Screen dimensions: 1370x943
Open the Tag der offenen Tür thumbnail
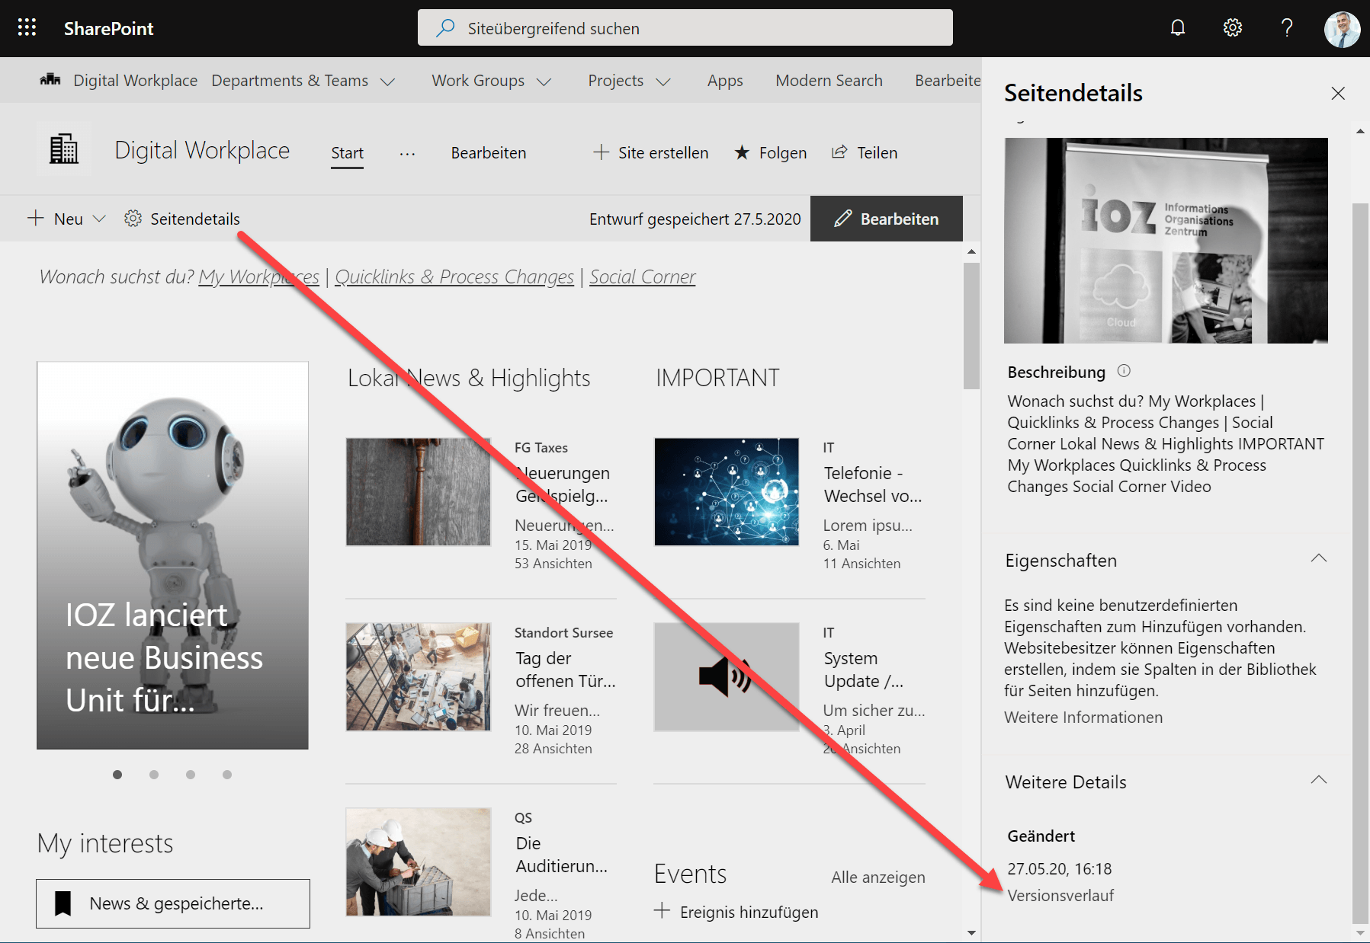419,676
